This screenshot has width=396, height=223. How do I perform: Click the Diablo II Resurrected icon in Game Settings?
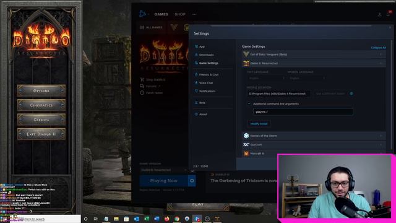[x=246, y=63]
